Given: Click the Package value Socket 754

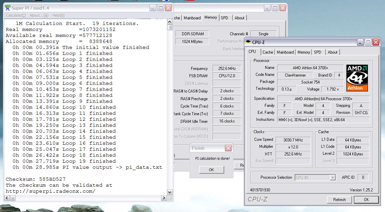Looking at the screenshot, I should 310,82.
